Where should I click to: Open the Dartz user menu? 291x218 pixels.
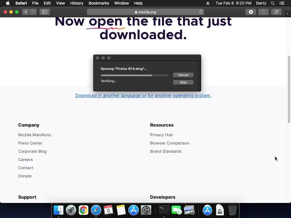point(261,3)
